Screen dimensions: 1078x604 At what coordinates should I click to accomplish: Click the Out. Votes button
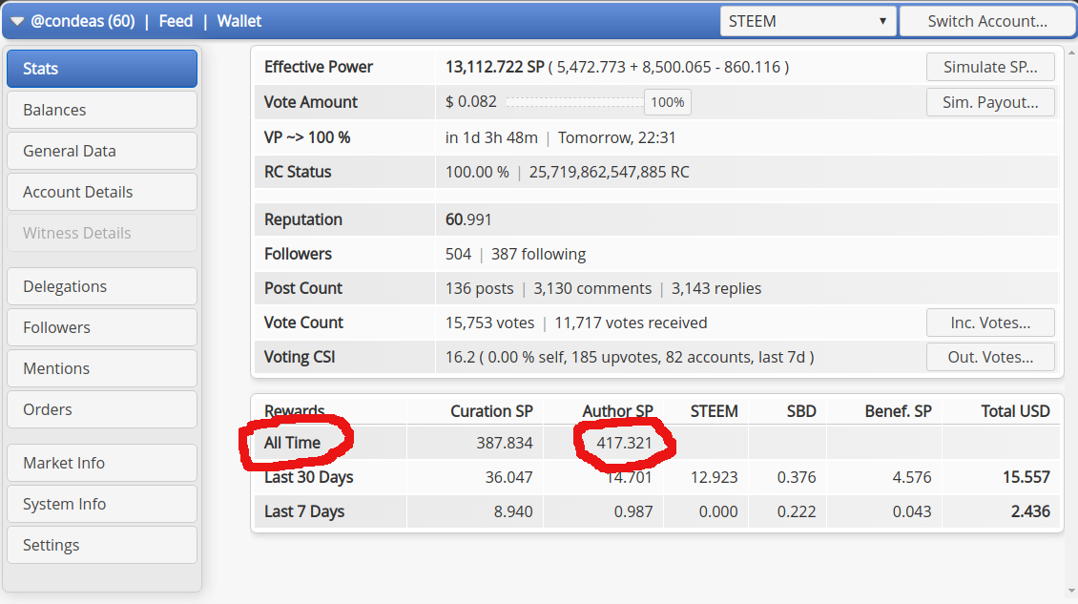990,357
